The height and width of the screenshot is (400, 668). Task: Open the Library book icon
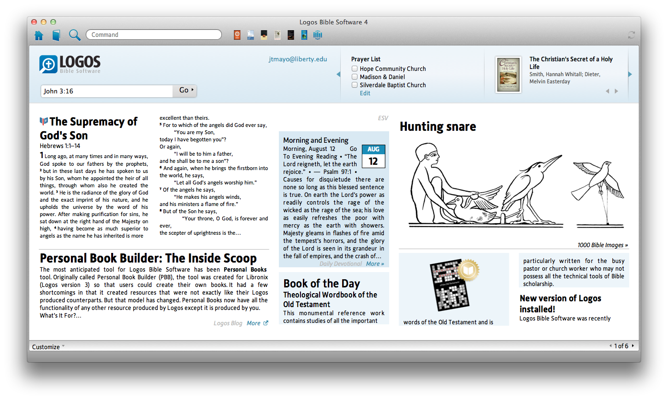click(x=56, y=35)
